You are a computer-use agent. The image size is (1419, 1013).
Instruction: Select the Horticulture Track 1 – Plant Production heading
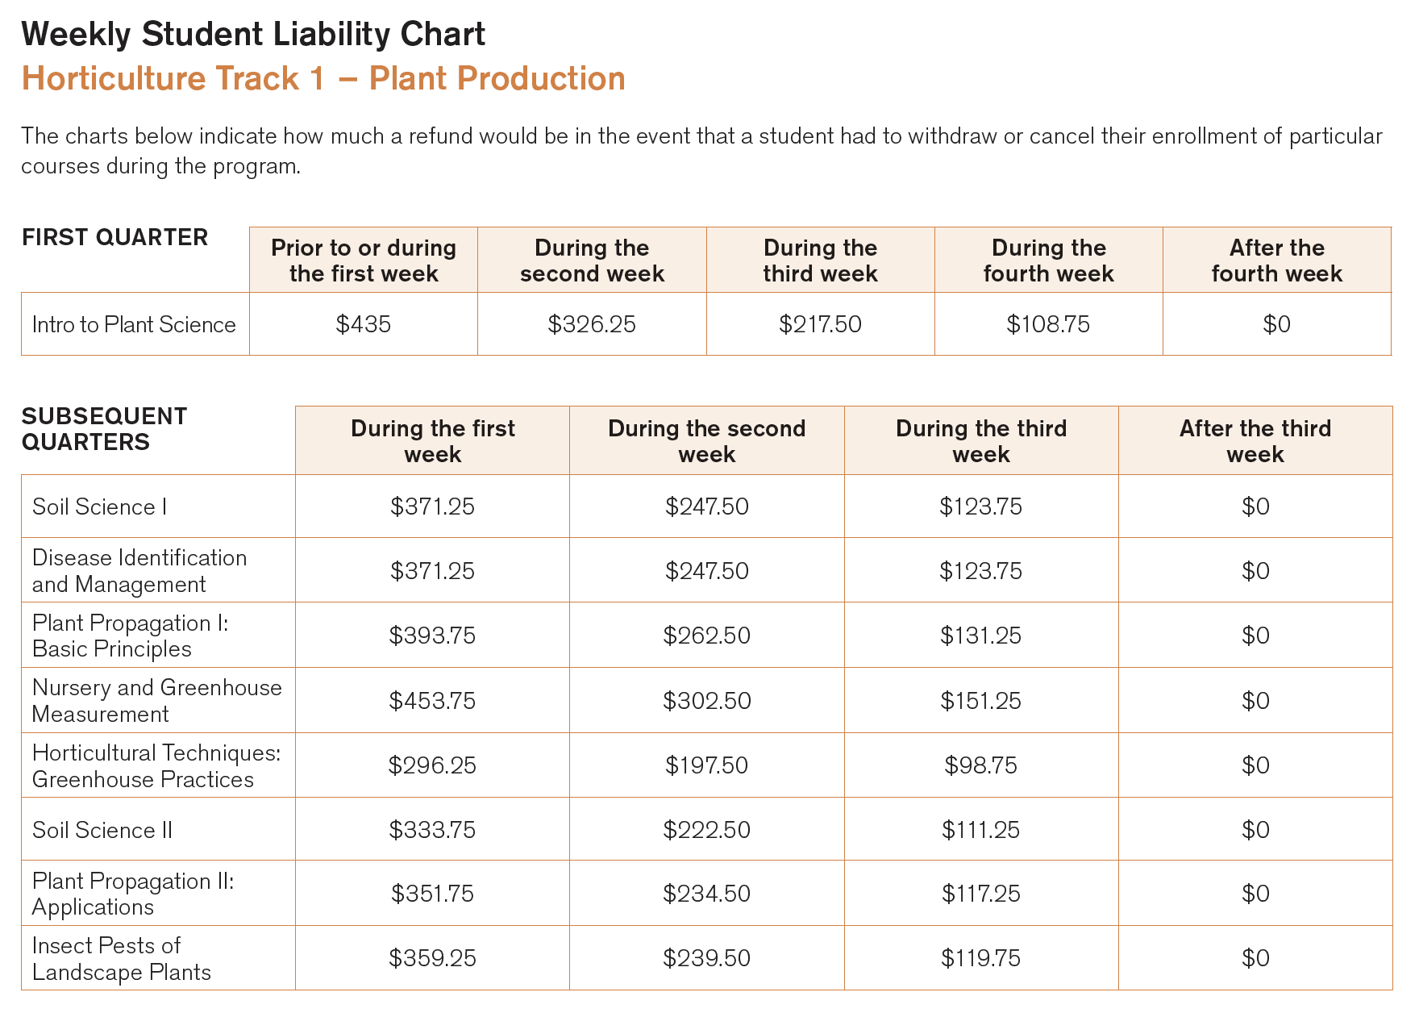click(x=323, y=78)
